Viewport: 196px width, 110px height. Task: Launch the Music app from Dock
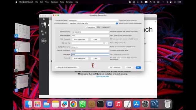[119, 104]
